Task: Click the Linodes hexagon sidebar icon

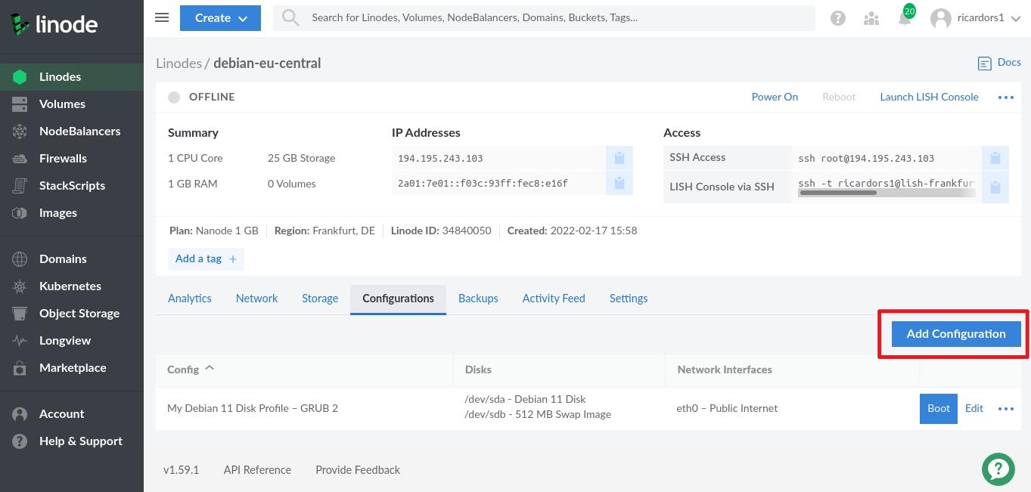Action: 20,77
